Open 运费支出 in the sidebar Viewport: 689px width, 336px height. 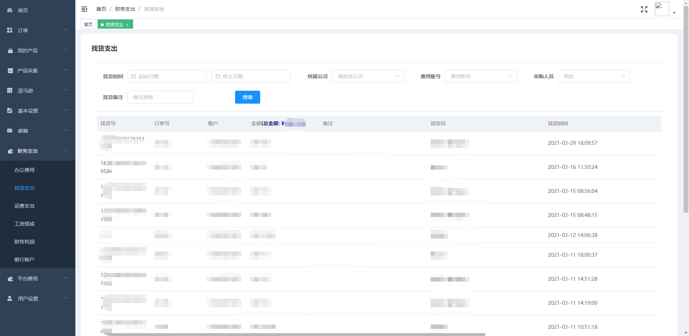[24, 206]
